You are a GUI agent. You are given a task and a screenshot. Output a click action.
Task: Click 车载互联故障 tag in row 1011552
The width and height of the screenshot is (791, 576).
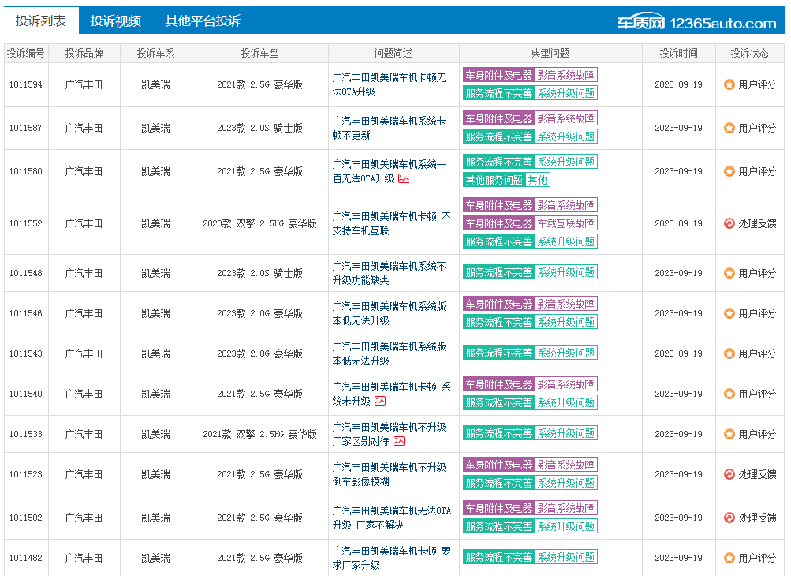click(x=566, y=223)
